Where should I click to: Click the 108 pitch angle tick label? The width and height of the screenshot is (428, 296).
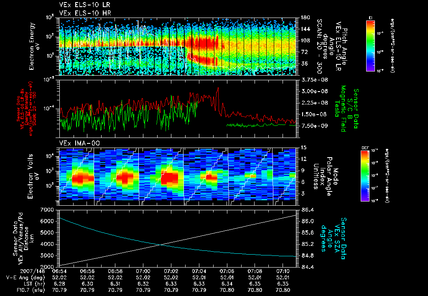click(x=305, y=41)
